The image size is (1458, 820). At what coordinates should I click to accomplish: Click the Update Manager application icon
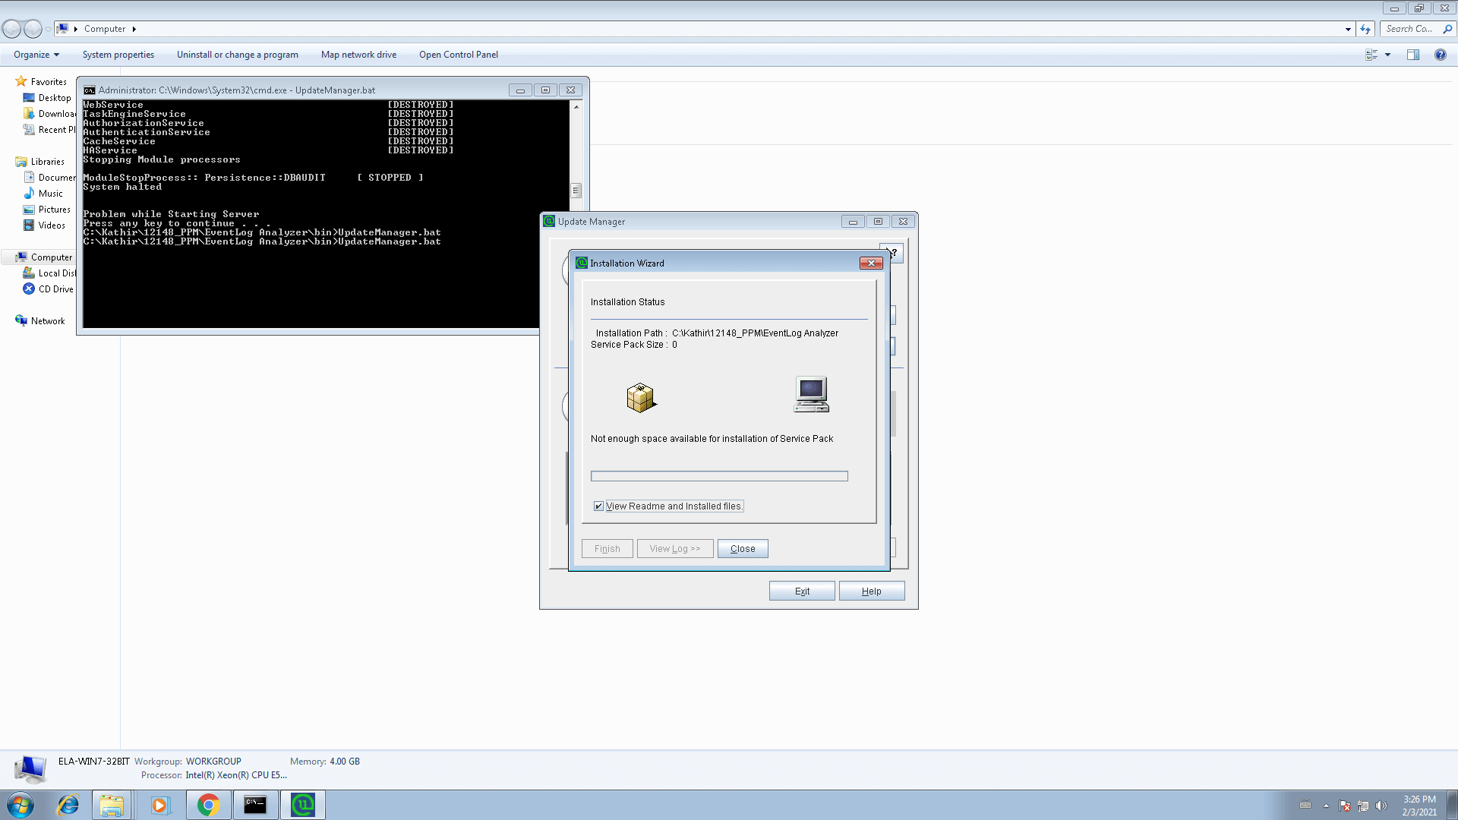(550, 221)
